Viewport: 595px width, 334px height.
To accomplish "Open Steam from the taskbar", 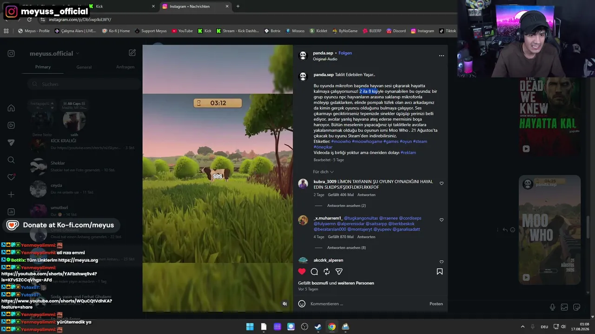I will click(318, 327).
